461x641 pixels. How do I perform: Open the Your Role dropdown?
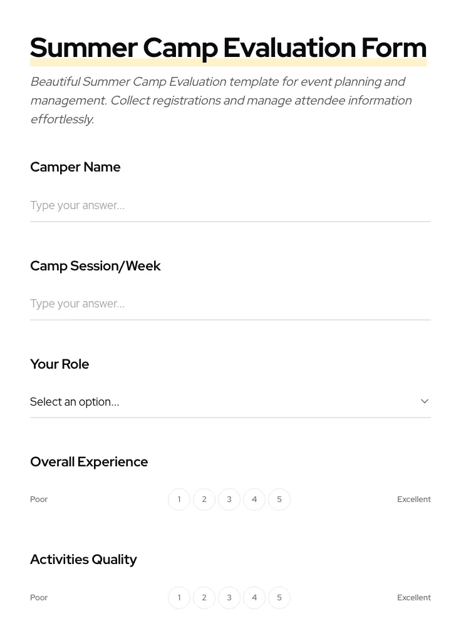pyautogui.click(x=230, y=401)
